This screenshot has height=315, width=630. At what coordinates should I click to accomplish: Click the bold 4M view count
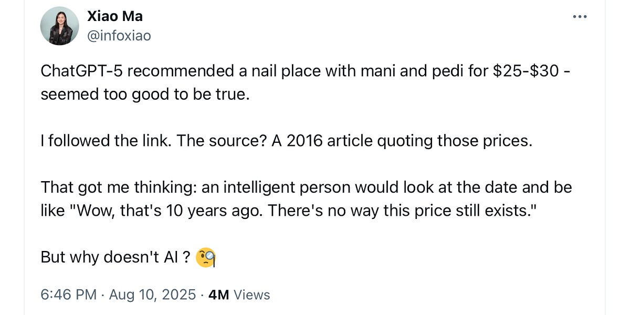pyautogui.click(x=218, y=295)
